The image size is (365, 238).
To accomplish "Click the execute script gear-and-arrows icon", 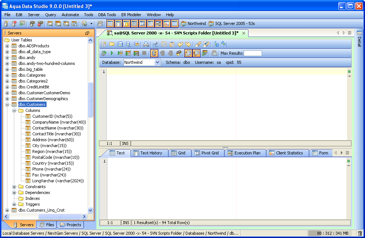I will 104,53.
